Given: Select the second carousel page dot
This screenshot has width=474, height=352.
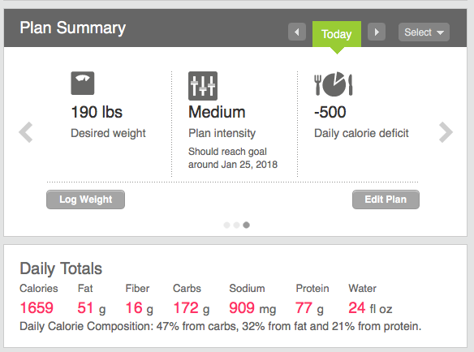Looking at the screenshot, I should (x=237, y=225).
